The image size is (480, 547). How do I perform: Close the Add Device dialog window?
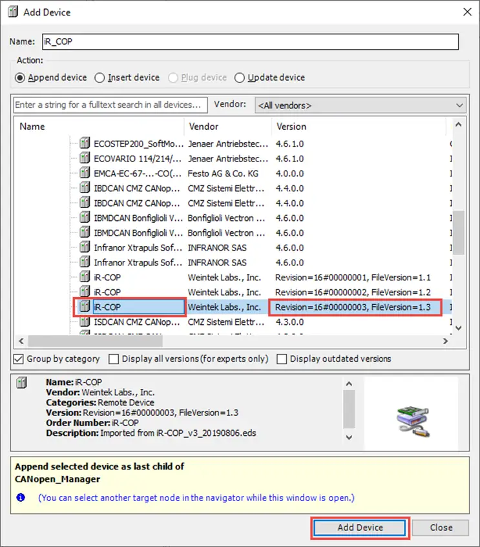(467, 12)
